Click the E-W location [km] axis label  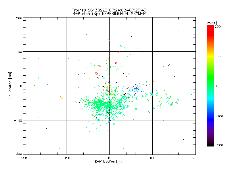[109, 162]
